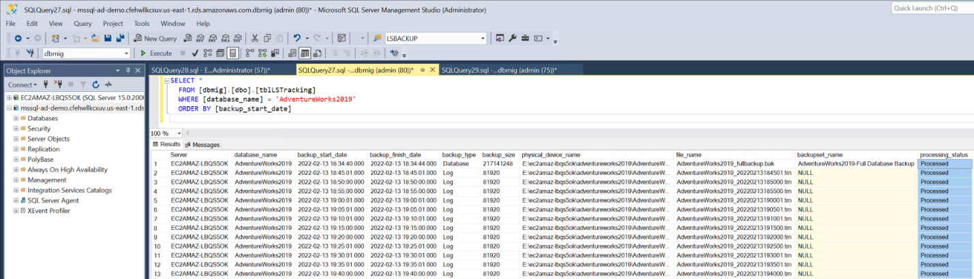Click the Open File folder icon

pyautogui.click(x=96, y=39)
